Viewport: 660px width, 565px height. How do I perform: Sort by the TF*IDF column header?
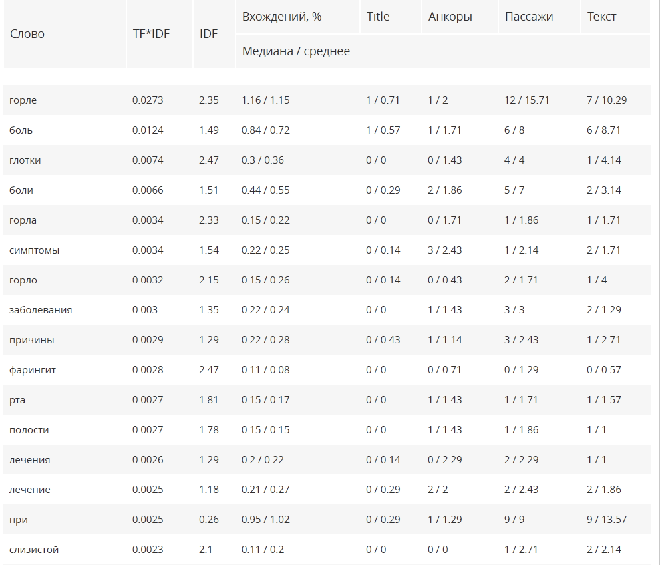click(x=151, y=34)
